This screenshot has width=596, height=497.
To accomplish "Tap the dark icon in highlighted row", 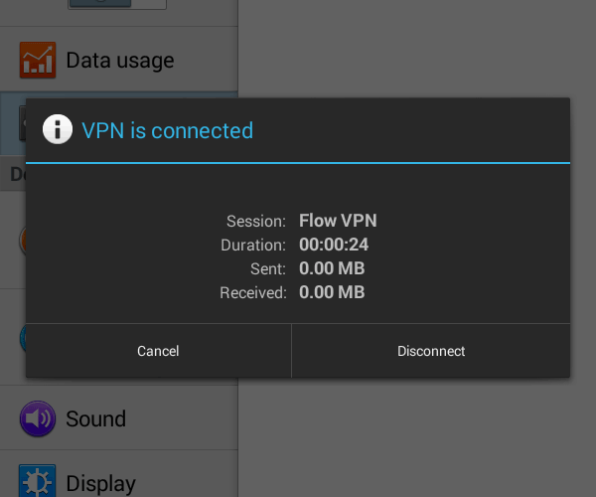I will pyautogui.click(x=23, y=123).
